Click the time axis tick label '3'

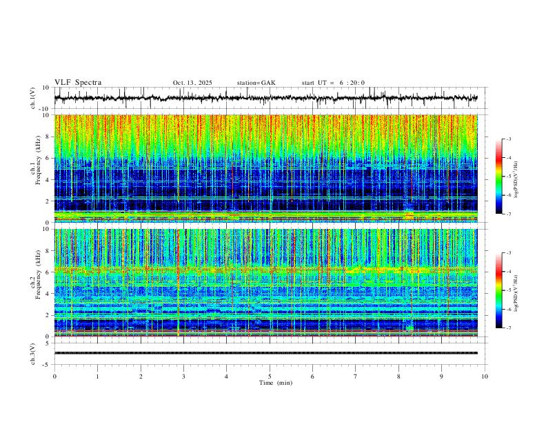click(183, 376)
